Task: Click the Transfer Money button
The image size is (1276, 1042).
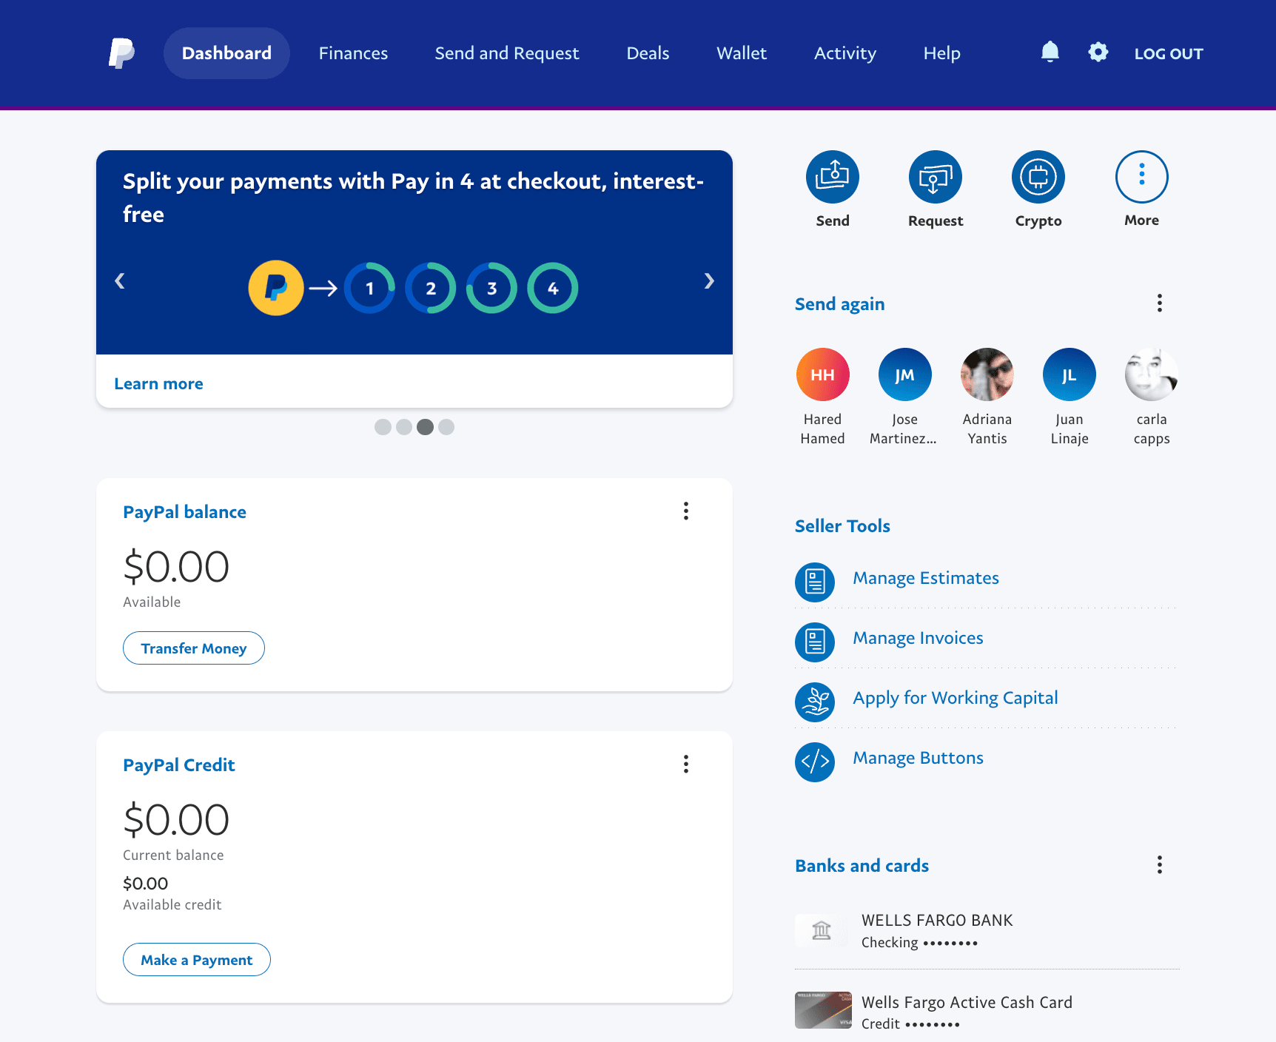Action: (x=194, y=648)
